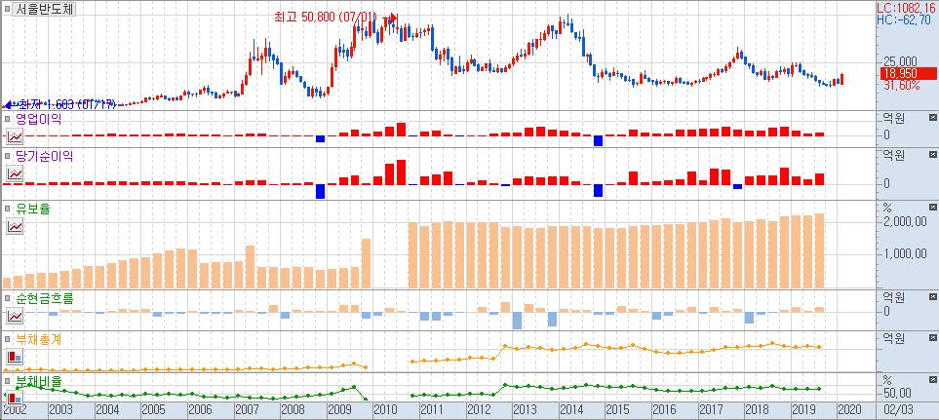The height and width of the screenshot is (420, 939).
Task: Click the 25,000 price axis label
Action: tap(901, 62)
